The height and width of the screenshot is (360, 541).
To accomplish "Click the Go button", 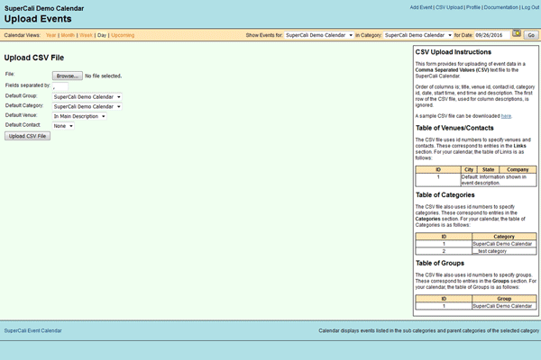I will tap(531, 34).
